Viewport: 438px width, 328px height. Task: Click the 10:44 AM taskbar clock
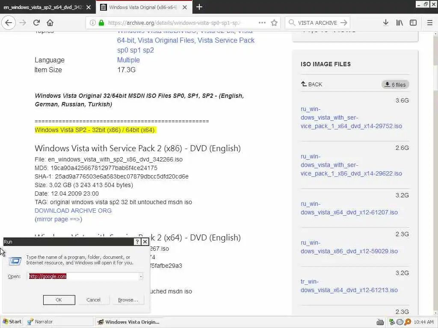click(x=423, y=322)
